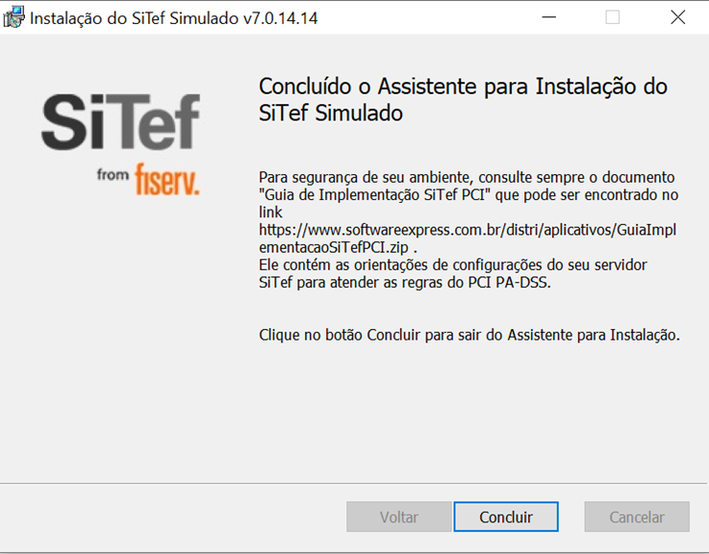Click the "PCI PA-DSS" text

coord(508,283)
